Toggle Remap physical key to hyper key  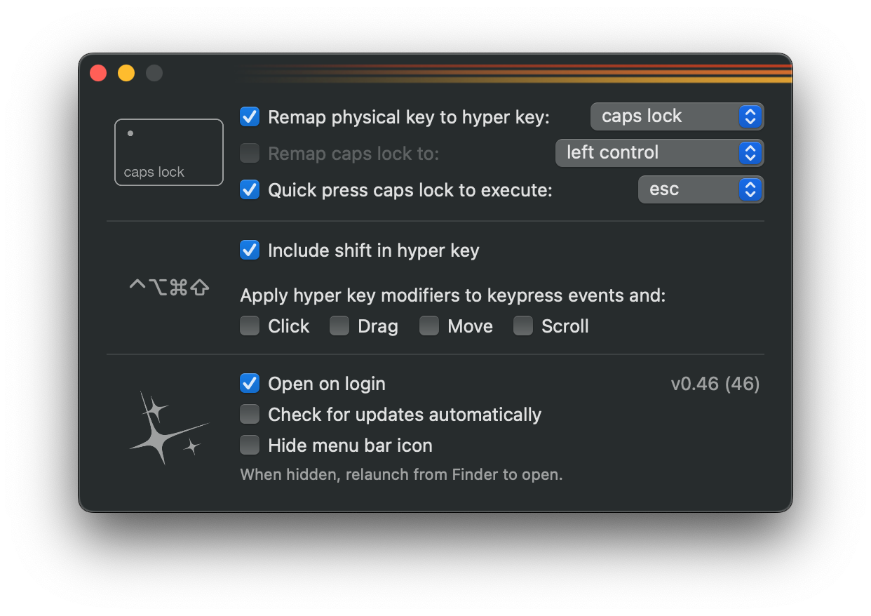pyautogui.click(x=250, y=116)
